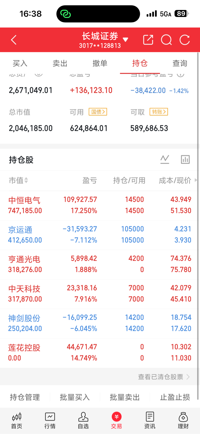Viewport: 200px width, 434px height.
Task: Switch to the 买入 tab
Action: pyautogui.click(x=20, y=63)
